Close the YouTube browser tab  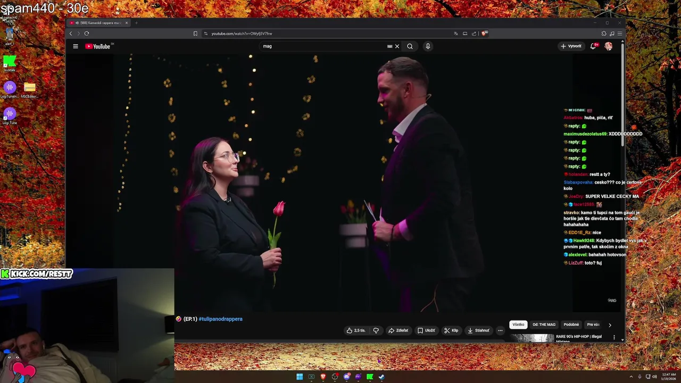tap(127, 23)
